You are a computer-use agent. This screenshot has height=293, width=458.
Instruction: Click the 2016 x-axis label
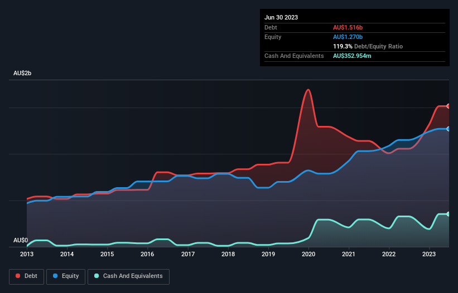147,254
